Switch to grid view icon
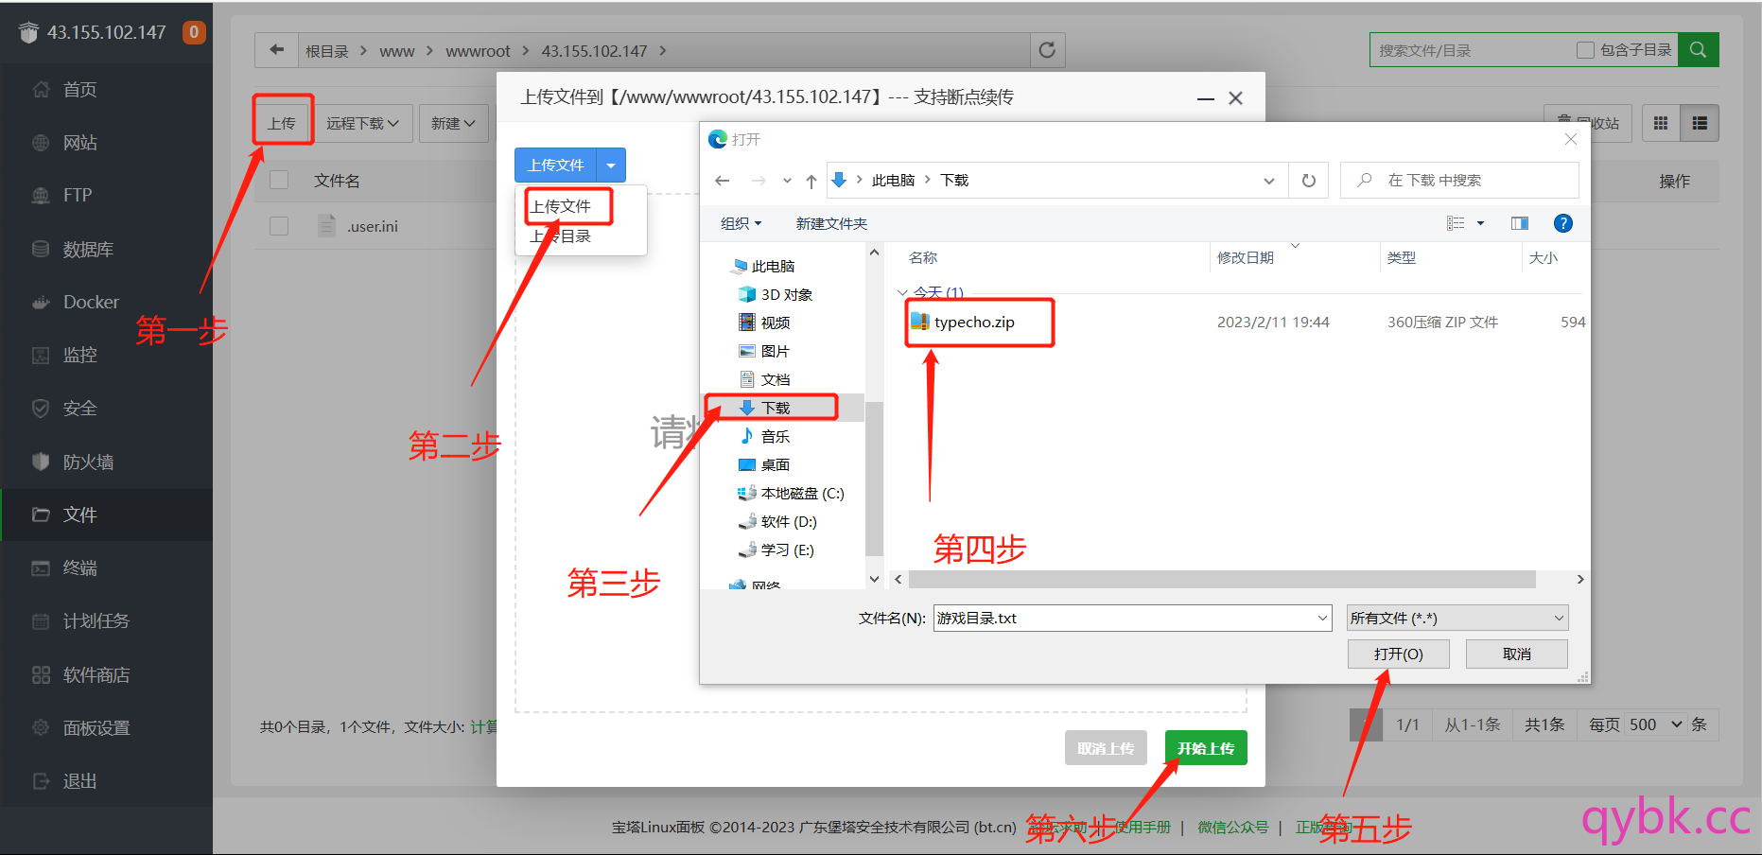 tap(1661, 123)
